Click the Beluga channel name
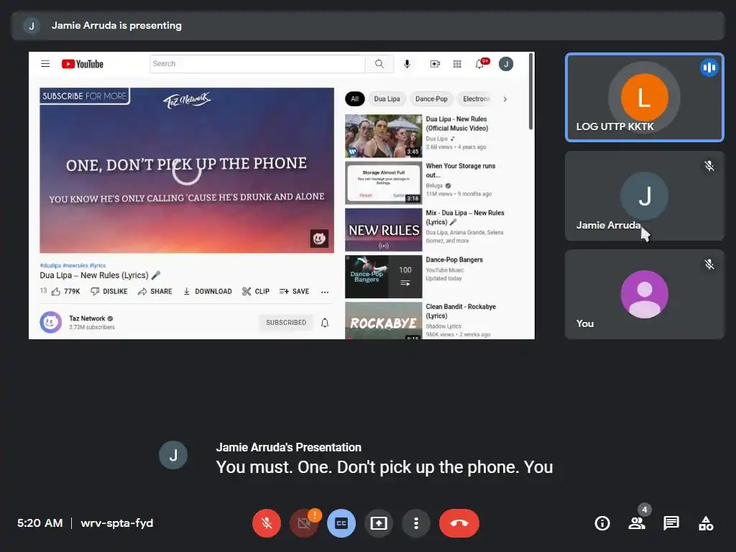Viewport: 736px width, 552px height. (x=434, y=185)
